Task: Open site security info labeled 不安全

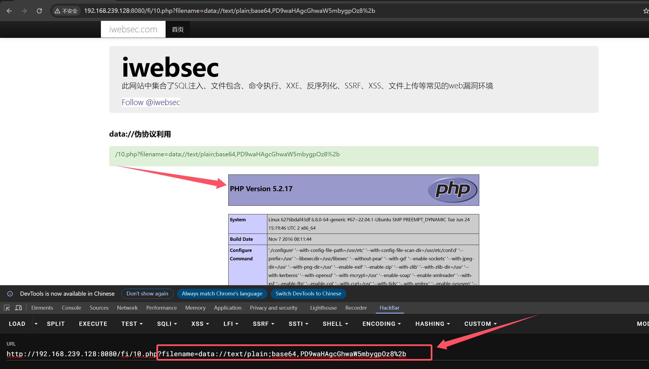Action: click(66, 11)
